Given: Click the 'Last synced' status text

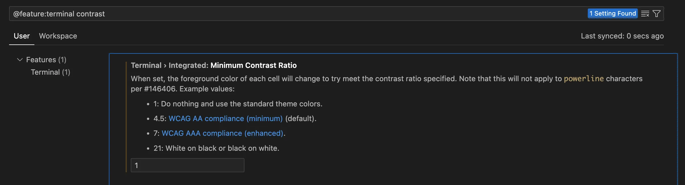Looking at the screenshot, I should click(622, 36).
